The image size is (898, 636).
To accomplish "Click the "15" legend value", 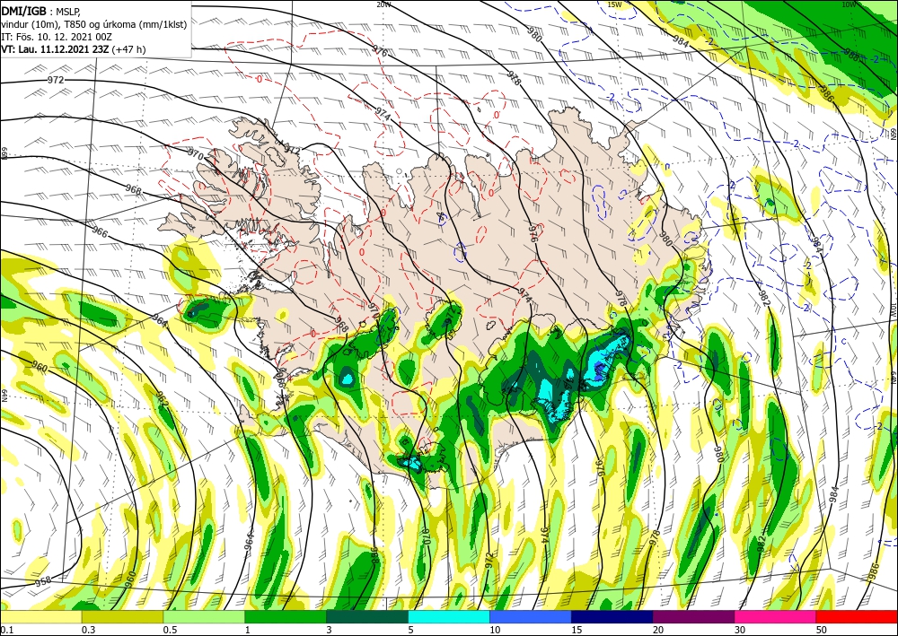I will [x=577, y=630].
